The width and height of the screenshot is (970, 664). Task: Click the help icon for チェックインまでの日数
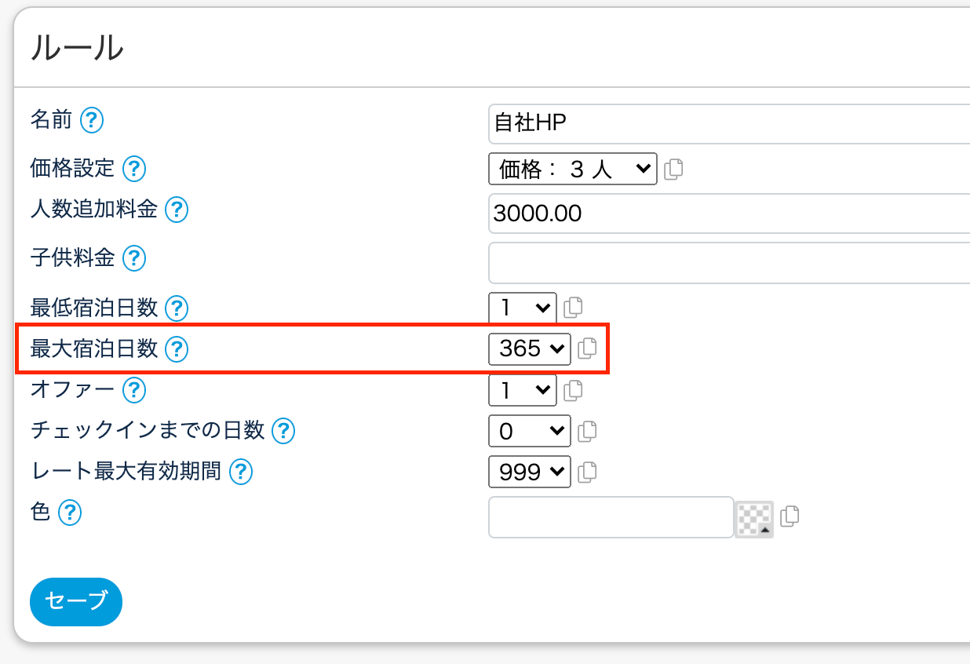[x=283, y=430]
